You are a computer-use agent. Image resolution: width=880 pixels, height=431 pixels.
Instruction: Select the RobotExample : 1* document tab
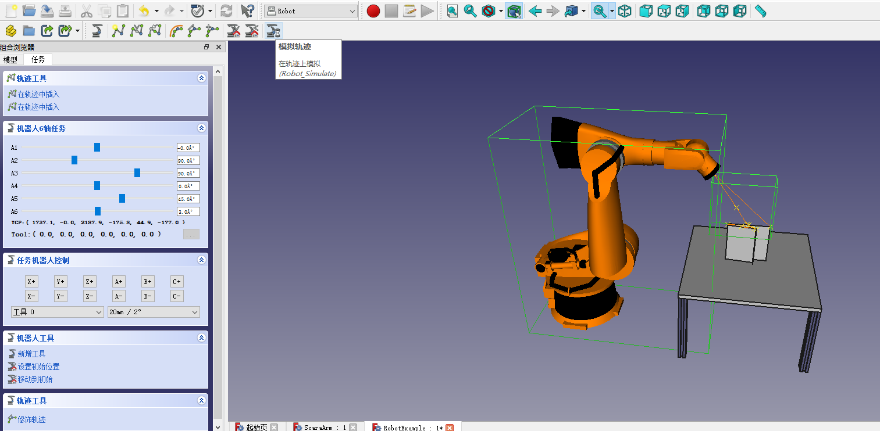pos(412,427)
